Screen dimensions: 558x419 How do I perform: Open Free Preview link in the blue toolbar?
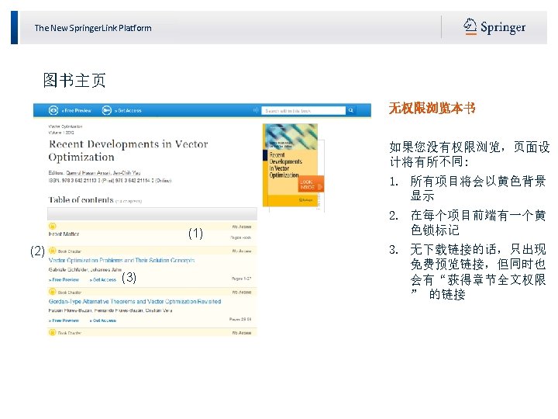click(x=77, y=111)
